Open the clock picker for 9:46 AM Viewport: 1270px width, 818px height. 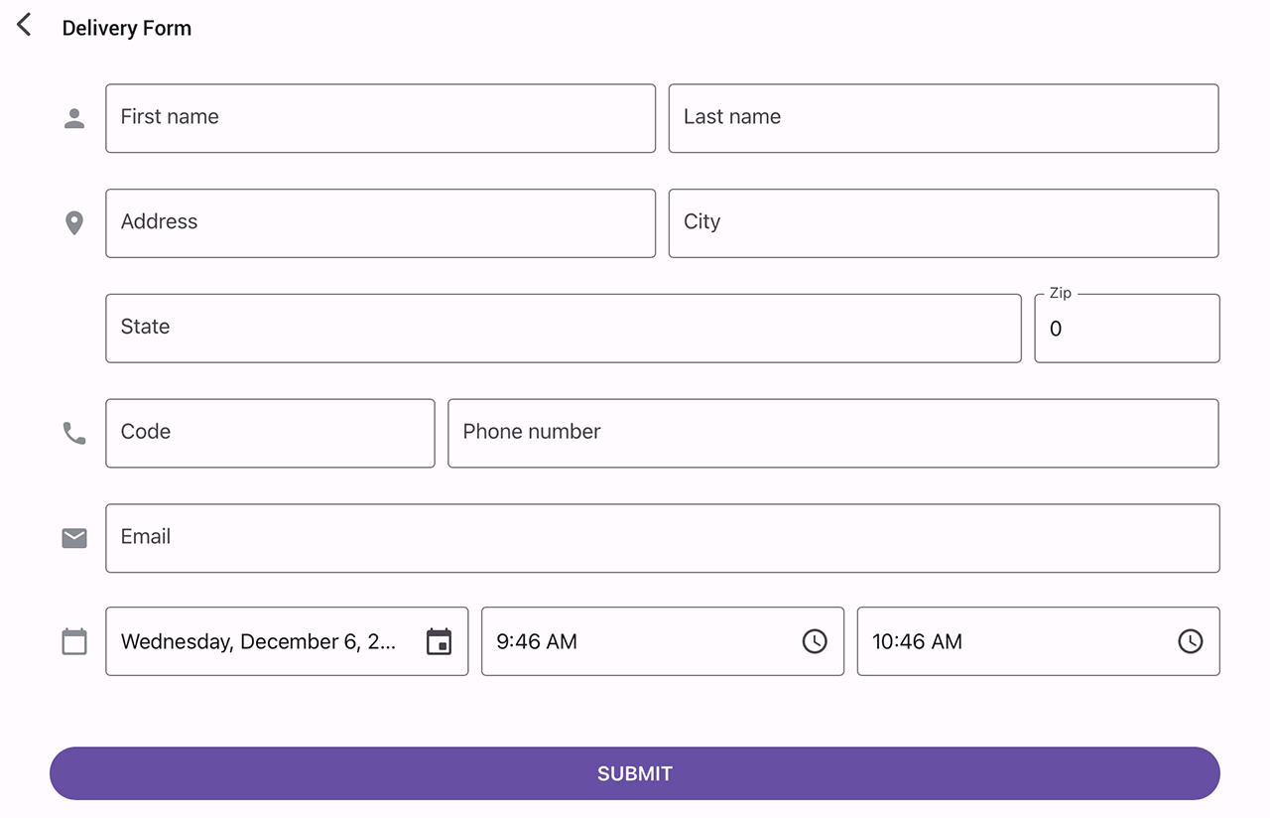tap(815, 641)
